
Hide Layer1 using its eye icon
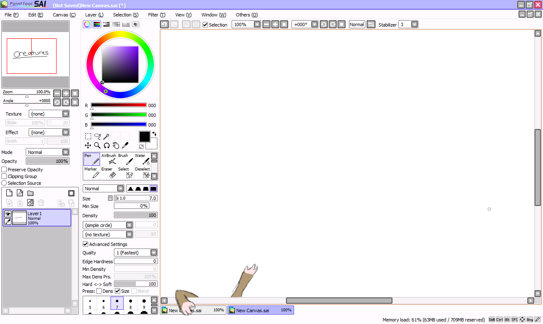[8, 214]
